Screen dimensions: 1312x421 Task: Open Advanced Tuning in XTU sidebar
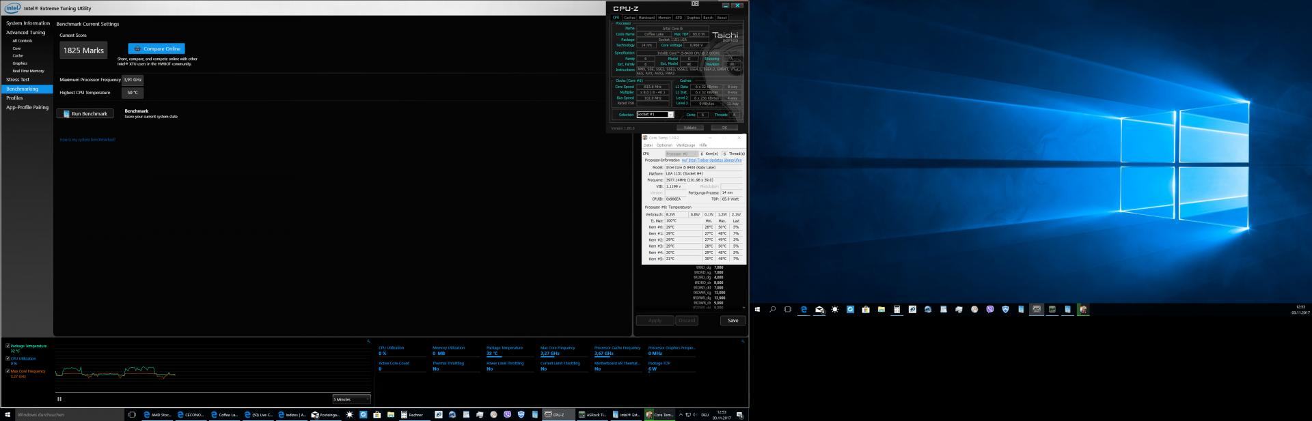pos(26,32)
